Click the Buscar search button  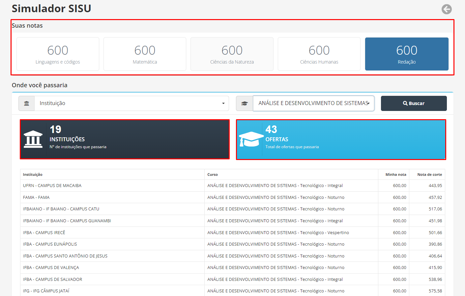click(x=414, y=103)
